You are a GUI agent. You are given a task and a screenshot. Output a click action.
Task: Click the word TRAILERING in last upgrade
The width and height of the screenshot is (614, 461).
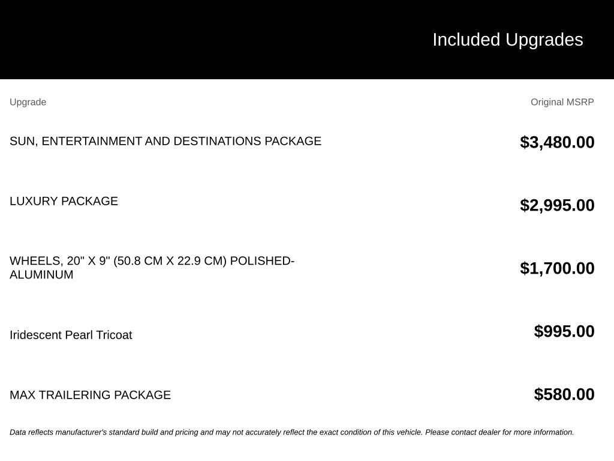pos(74,395)
